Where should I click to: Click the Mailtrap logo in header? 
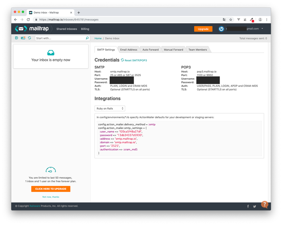(32, 29)
